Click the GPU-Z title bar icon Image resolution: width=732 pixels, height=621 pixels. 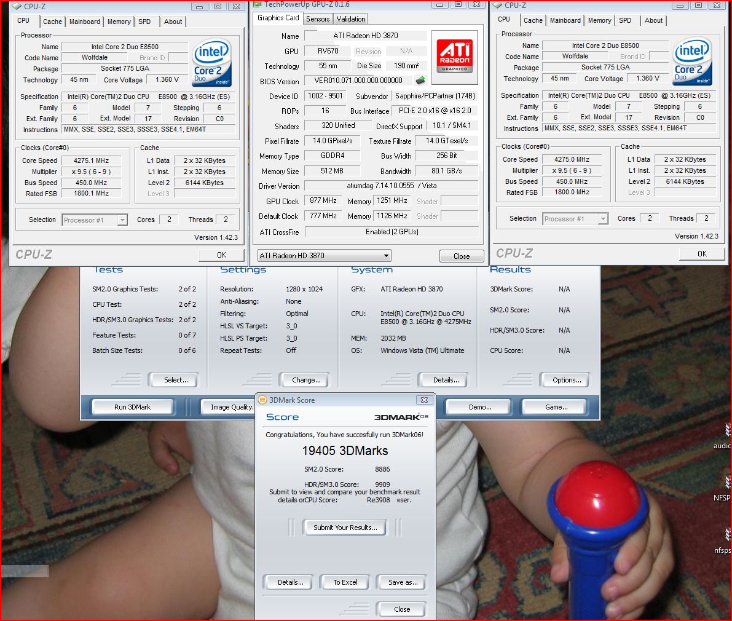pyautogui.click(x=258, y=5)
